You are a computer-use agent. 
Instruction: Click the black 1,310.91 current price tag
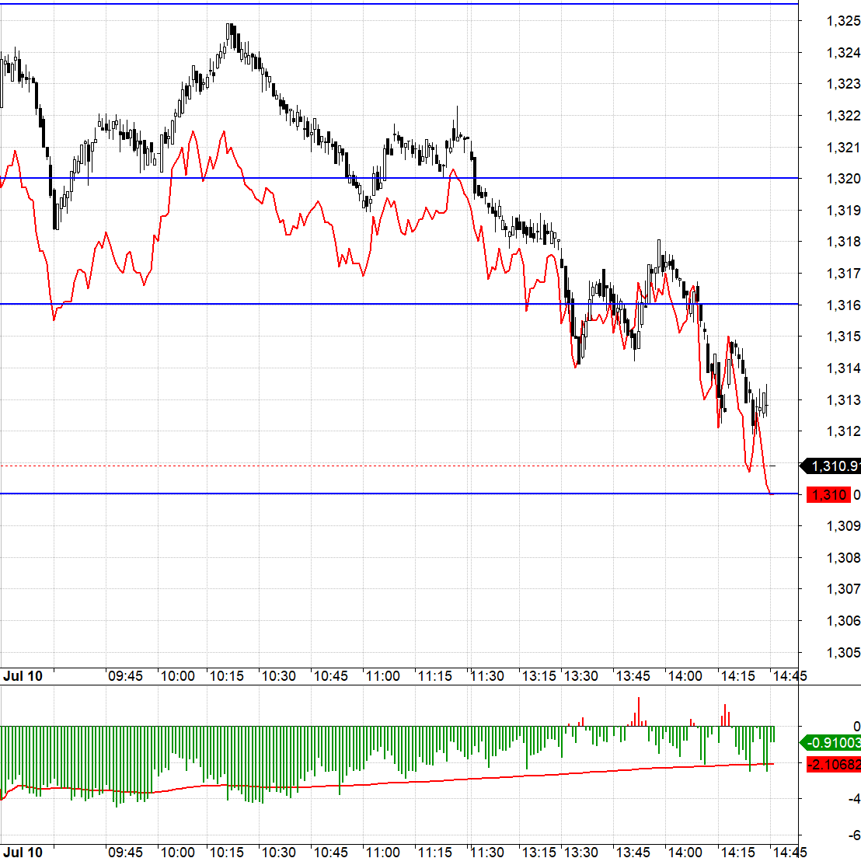(831, 466)
